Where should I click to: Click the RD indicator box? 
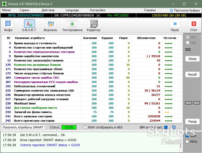coord(196,103)
